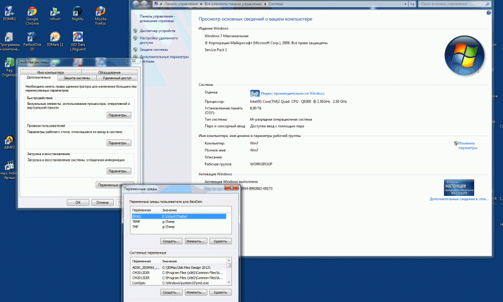Open the Nightly desktop icon

pyautogui.click(x=77, y=13)
